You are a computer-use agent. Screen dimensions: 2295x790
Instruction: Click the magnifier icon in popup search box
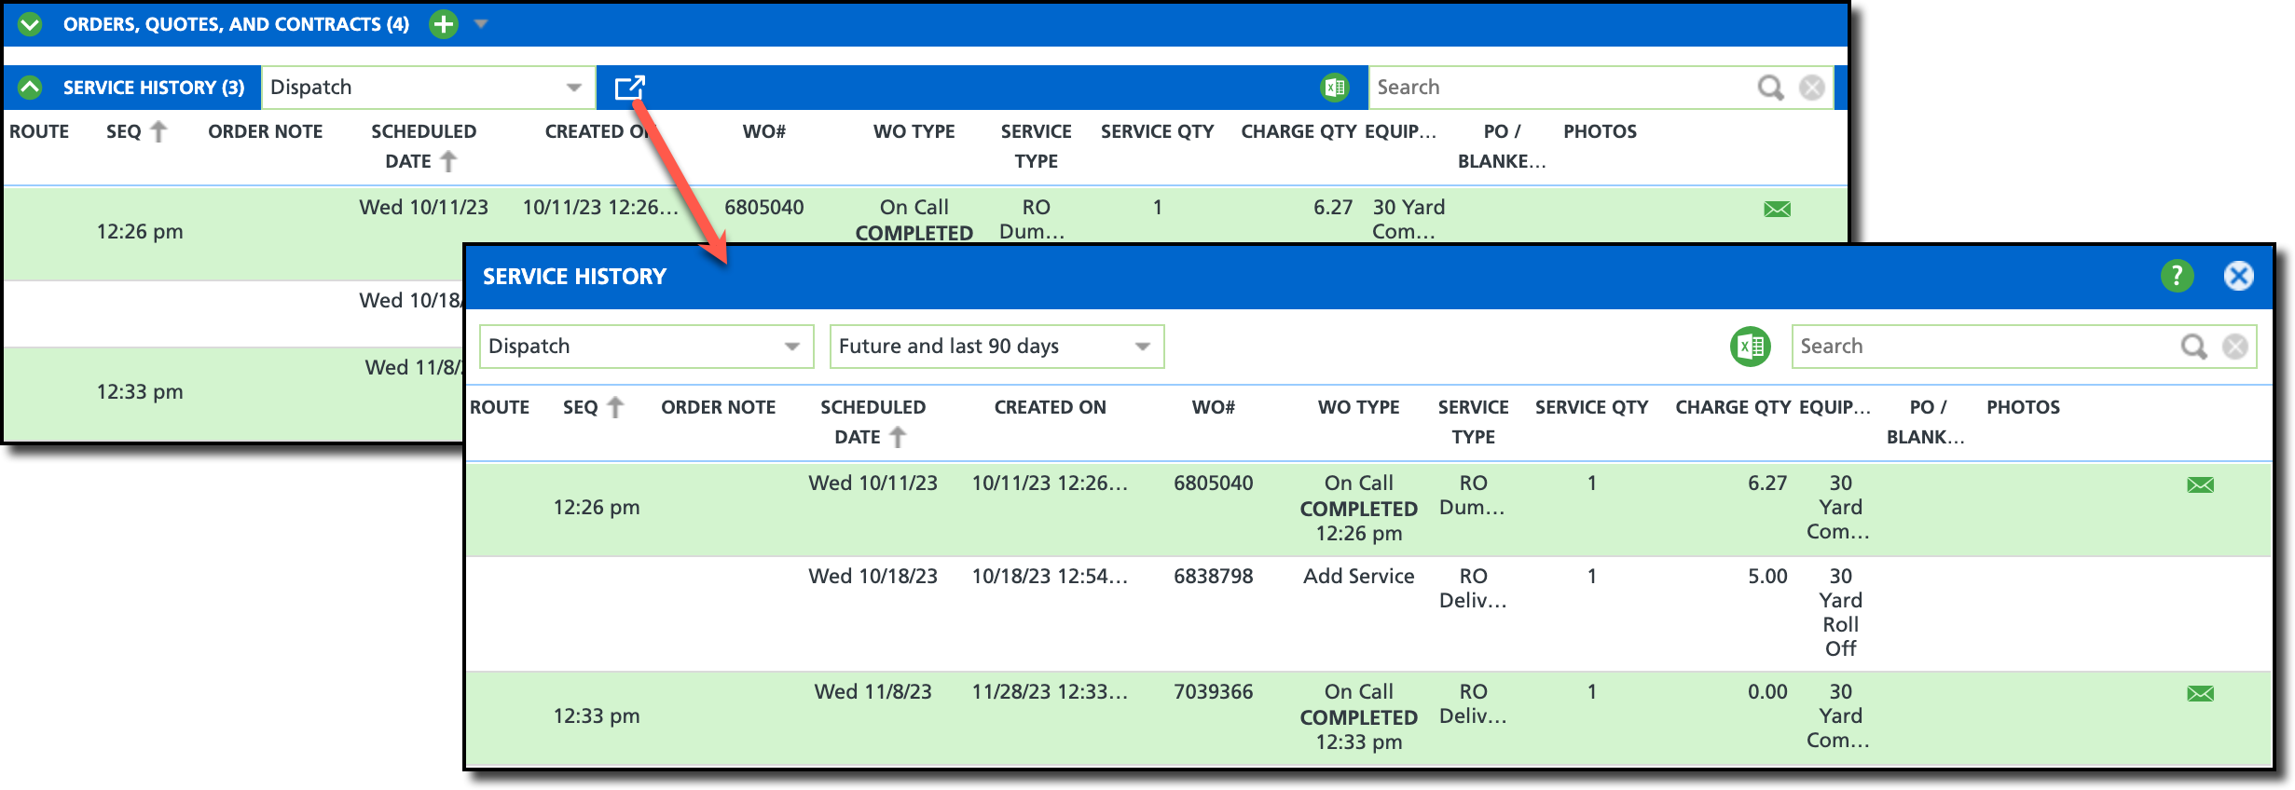coord(2194,347)
